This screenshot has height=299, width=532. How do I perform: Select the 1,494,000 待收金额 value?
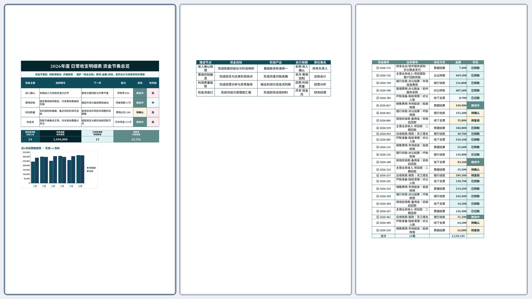pos(60,140)
